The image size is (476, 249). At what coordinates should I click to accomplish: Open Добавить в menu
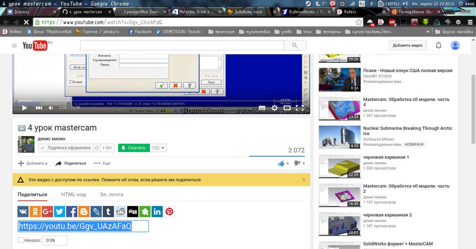pos(33,163)
